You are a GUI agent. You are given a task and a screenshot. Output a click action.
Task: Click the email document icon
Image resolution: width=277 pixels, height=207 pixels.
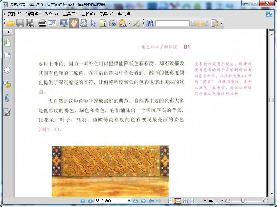pos(52,23)
